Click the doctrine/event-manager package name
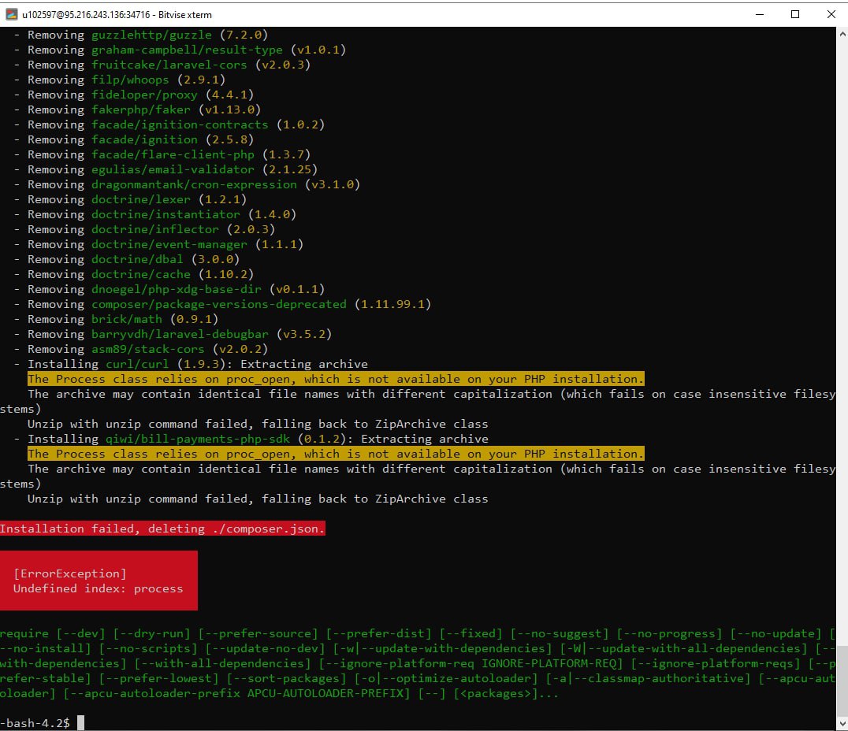Viewport: 848px width, 731px height. (169, 244)
